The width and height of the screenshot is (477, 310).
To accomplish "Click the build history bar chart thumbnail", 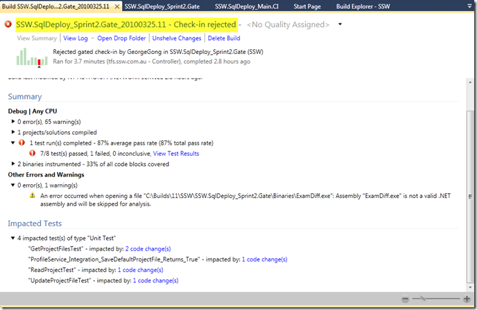I will pos(32,57).
